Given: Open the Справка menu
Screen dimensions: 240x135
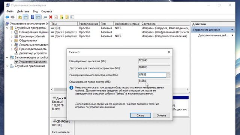Looking at the screenshot, I should tap(46, 11).
